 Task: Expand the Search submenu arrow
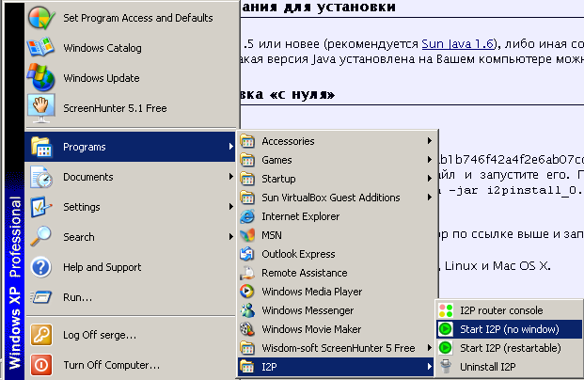[x=231, y=237]
